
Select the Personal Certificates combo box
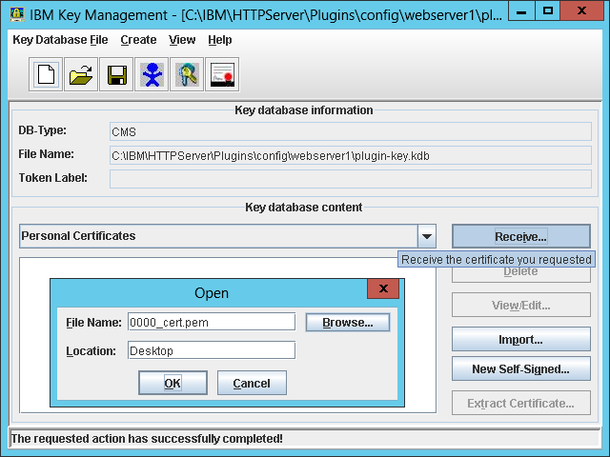pyautogui.click(x=228, y=236)
